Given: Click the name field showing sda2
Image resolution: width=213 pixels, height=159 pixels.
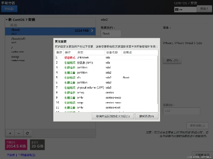Looking at the screenshot, I should point(182,111).
